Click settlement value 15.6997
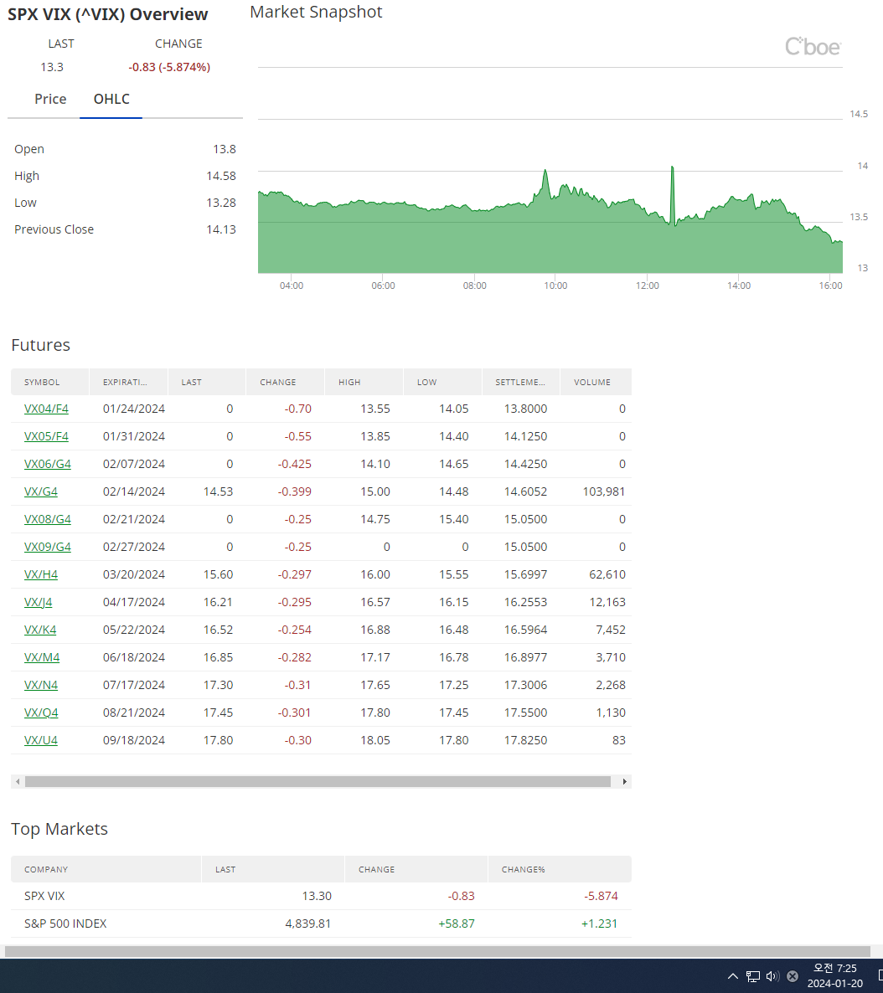883x993 pixels. tap(525, 575)
